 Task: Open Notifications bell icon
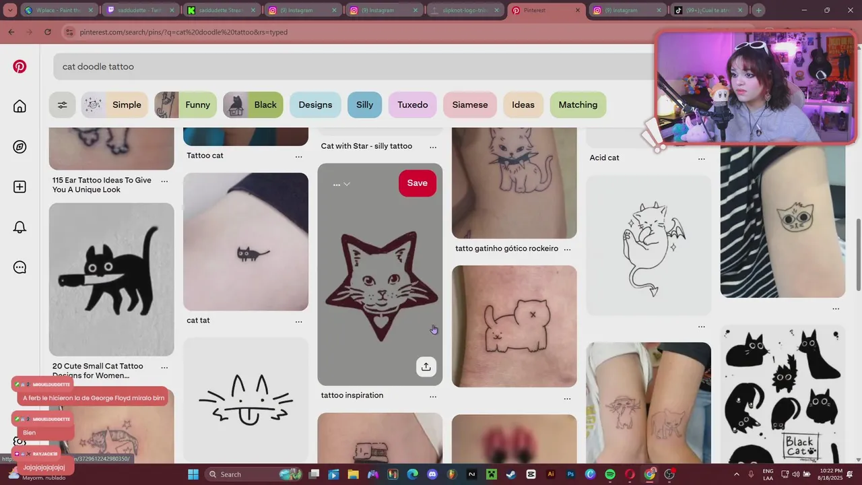coord(20,227)
